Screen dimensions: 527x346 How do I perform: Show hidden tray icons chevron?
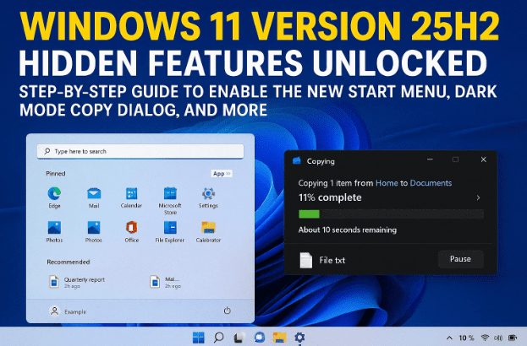point(449,338)
